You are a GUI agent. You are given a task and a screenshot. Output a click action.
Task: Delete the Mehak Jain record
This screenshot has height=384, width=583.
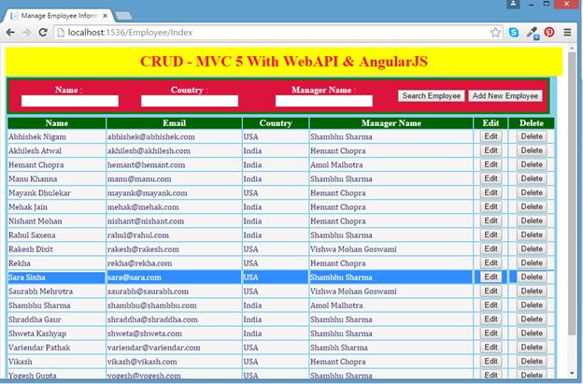click(x=532, y=206)
